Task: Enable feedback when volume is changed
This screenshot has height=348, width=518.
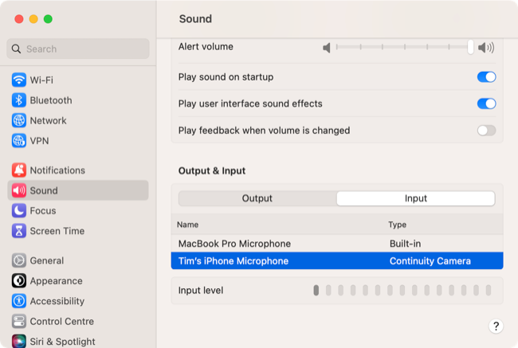Action: click(x=486, y=131)
